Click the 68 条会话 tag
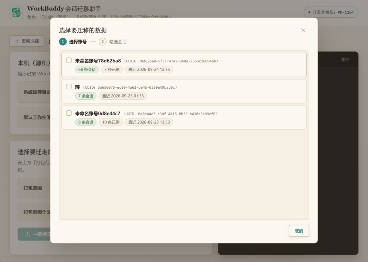The width and height of the screenshot is (368, 262). [x=87, y=70]
